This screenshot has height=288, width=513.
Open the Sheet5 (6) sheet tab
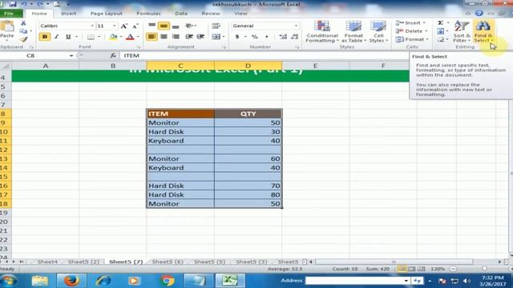[x=168, y=262]
